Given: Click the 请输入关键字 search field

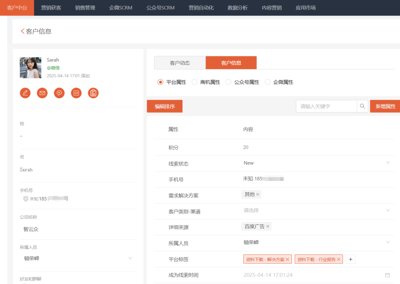Looking at the screenshot, I should pos(326,106).
